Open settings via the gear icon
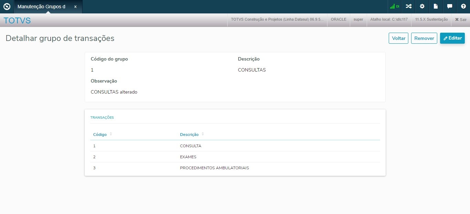 422,7
